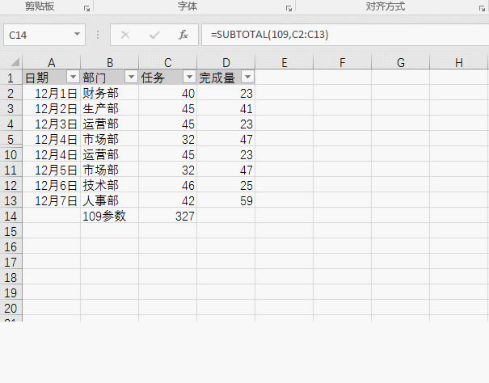The image size is (489, 383).
Task: Open the clipboard (剪贴板) dialog launcher
Action: coord(86,9)
